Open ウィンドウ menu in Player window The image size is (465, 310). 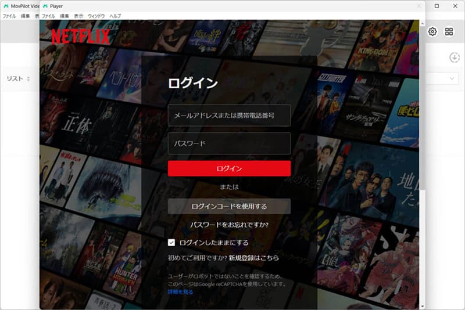pyautogui.click(x=96, y=16)
